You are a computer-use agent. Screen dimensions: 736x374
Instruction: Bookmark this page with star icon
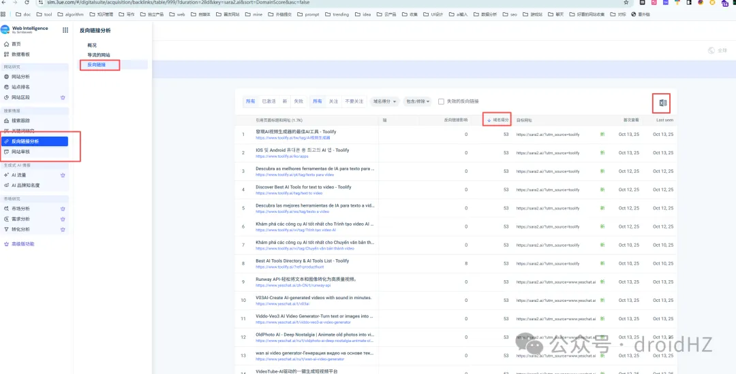pyautogui.click(x=626, y=3)
